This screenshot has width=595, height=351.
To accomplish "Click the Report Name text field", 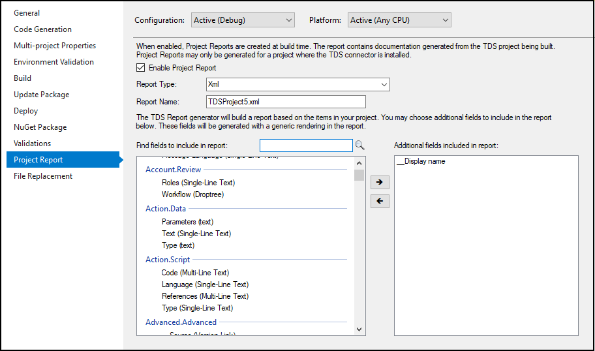I will tap(285, 102).
